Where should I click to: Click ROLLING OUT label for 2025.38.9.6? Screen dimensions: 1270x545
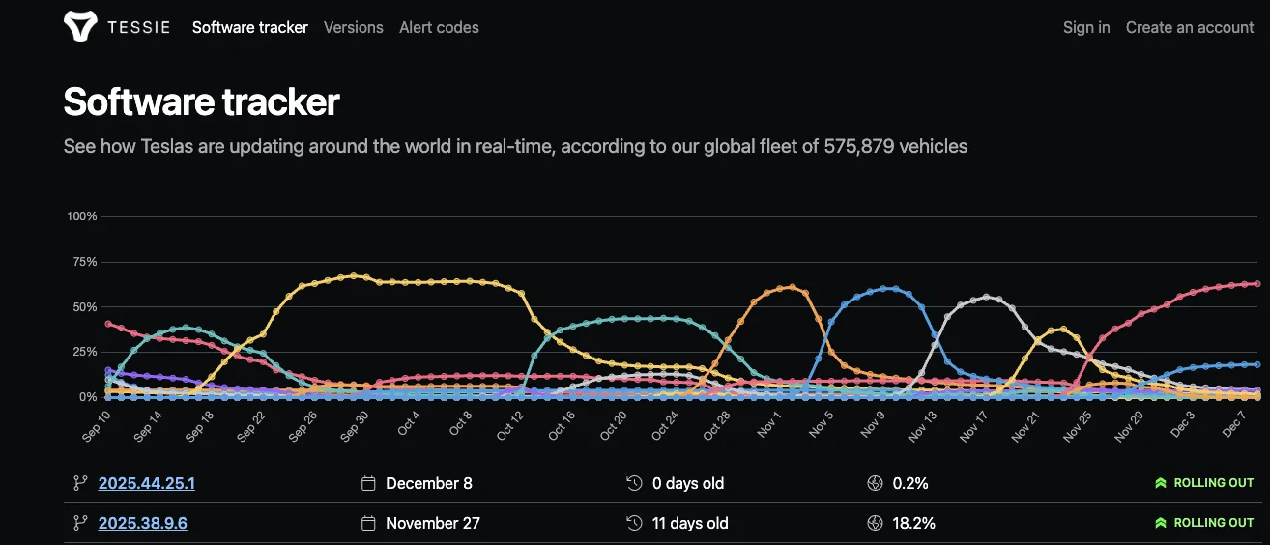1214,523
